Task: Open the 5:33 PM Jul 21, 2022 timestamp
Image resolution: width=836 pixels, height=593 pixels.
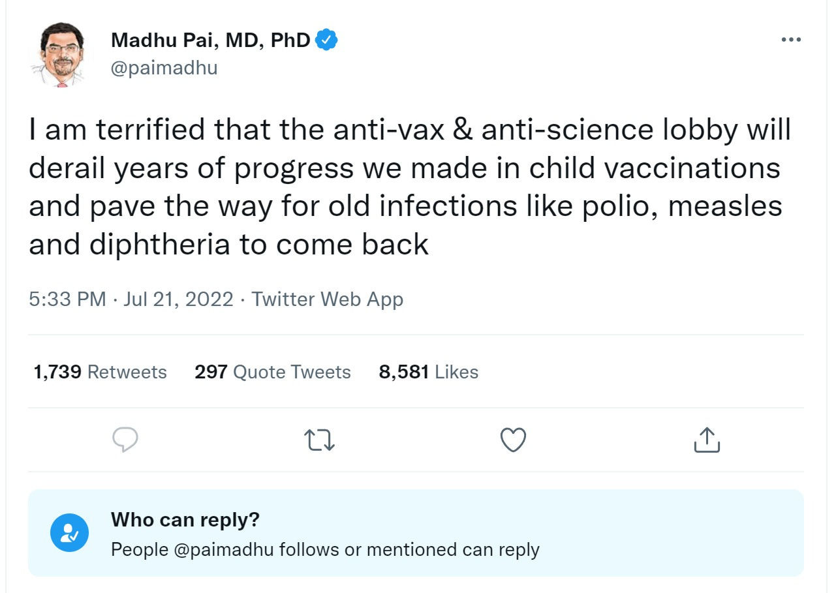Action: click(131, 299)
